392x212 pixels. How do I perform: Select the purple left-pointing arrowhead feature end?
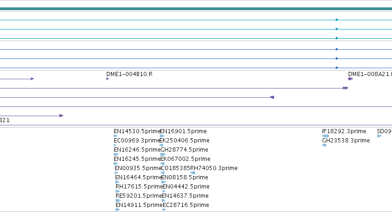273,97
